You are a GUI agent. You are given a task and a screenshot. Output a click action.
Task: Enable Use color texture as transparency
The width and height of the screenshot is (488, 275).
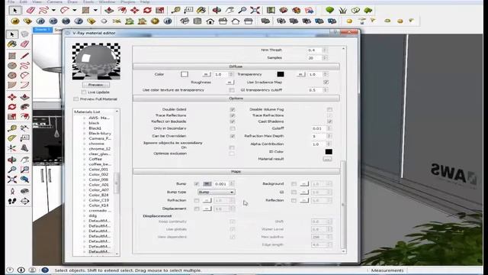point(232,90)
